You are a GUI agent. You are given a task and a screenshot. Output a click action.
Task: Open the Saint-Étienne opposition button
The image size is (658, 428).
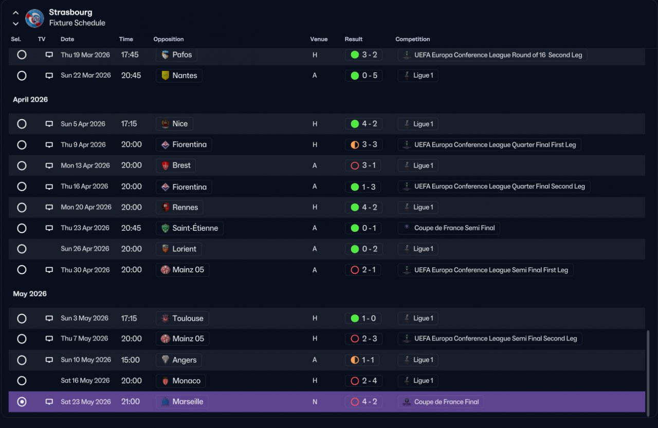190,228
